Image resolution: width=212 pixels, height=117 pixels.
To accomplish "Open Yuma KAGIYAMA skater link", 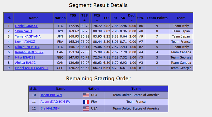I will tap(28, 36).
